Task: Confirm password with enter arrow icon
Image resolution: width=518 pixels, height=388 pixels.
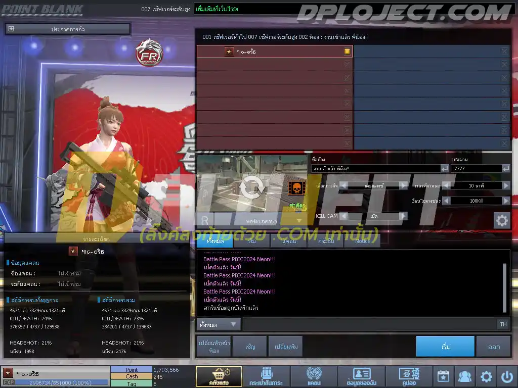Action: 506,169
